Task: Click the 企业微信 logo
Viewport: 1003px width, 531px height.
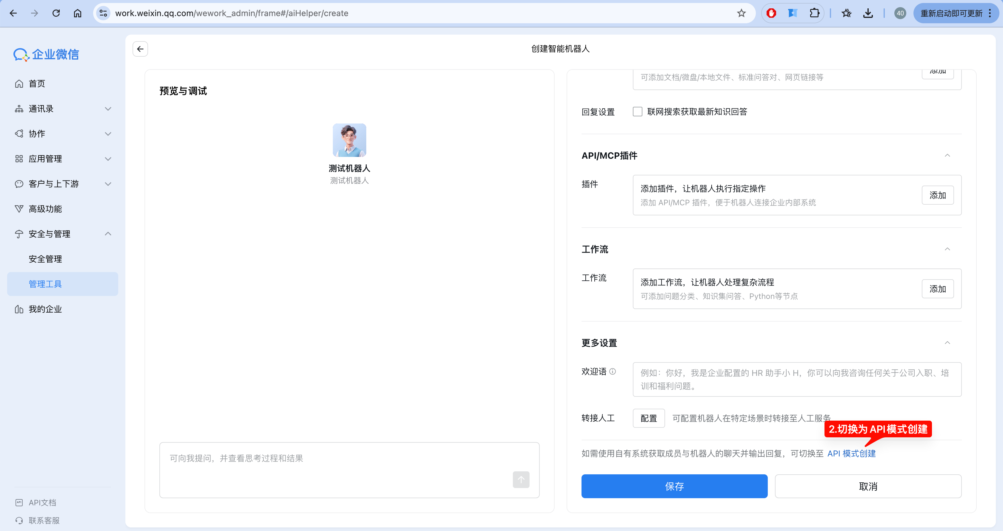Action: click(x=46, y=55)
